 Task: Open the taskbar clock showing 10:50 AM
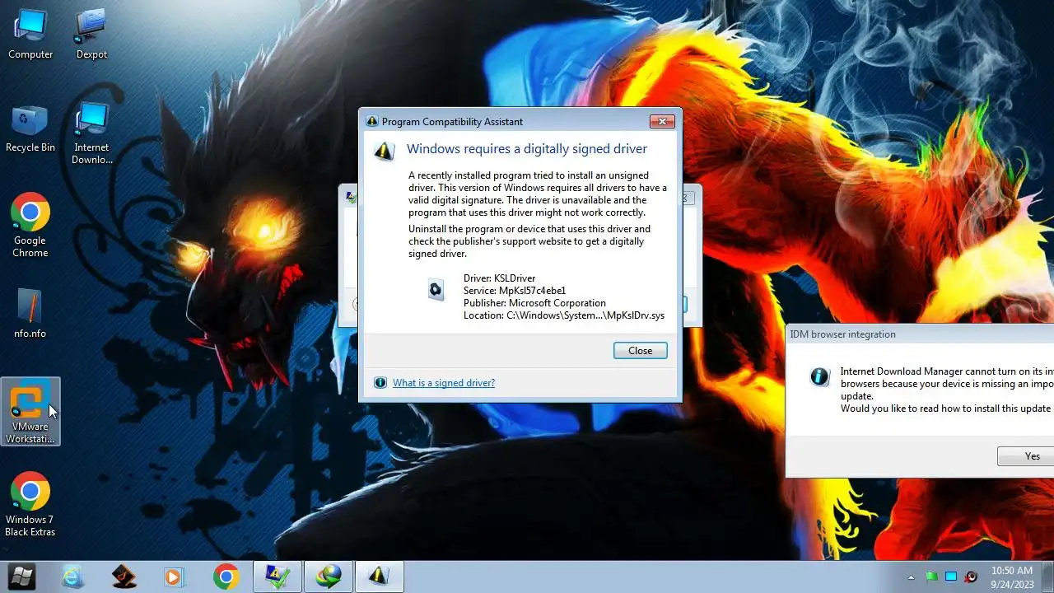(x=1011, y=577)
